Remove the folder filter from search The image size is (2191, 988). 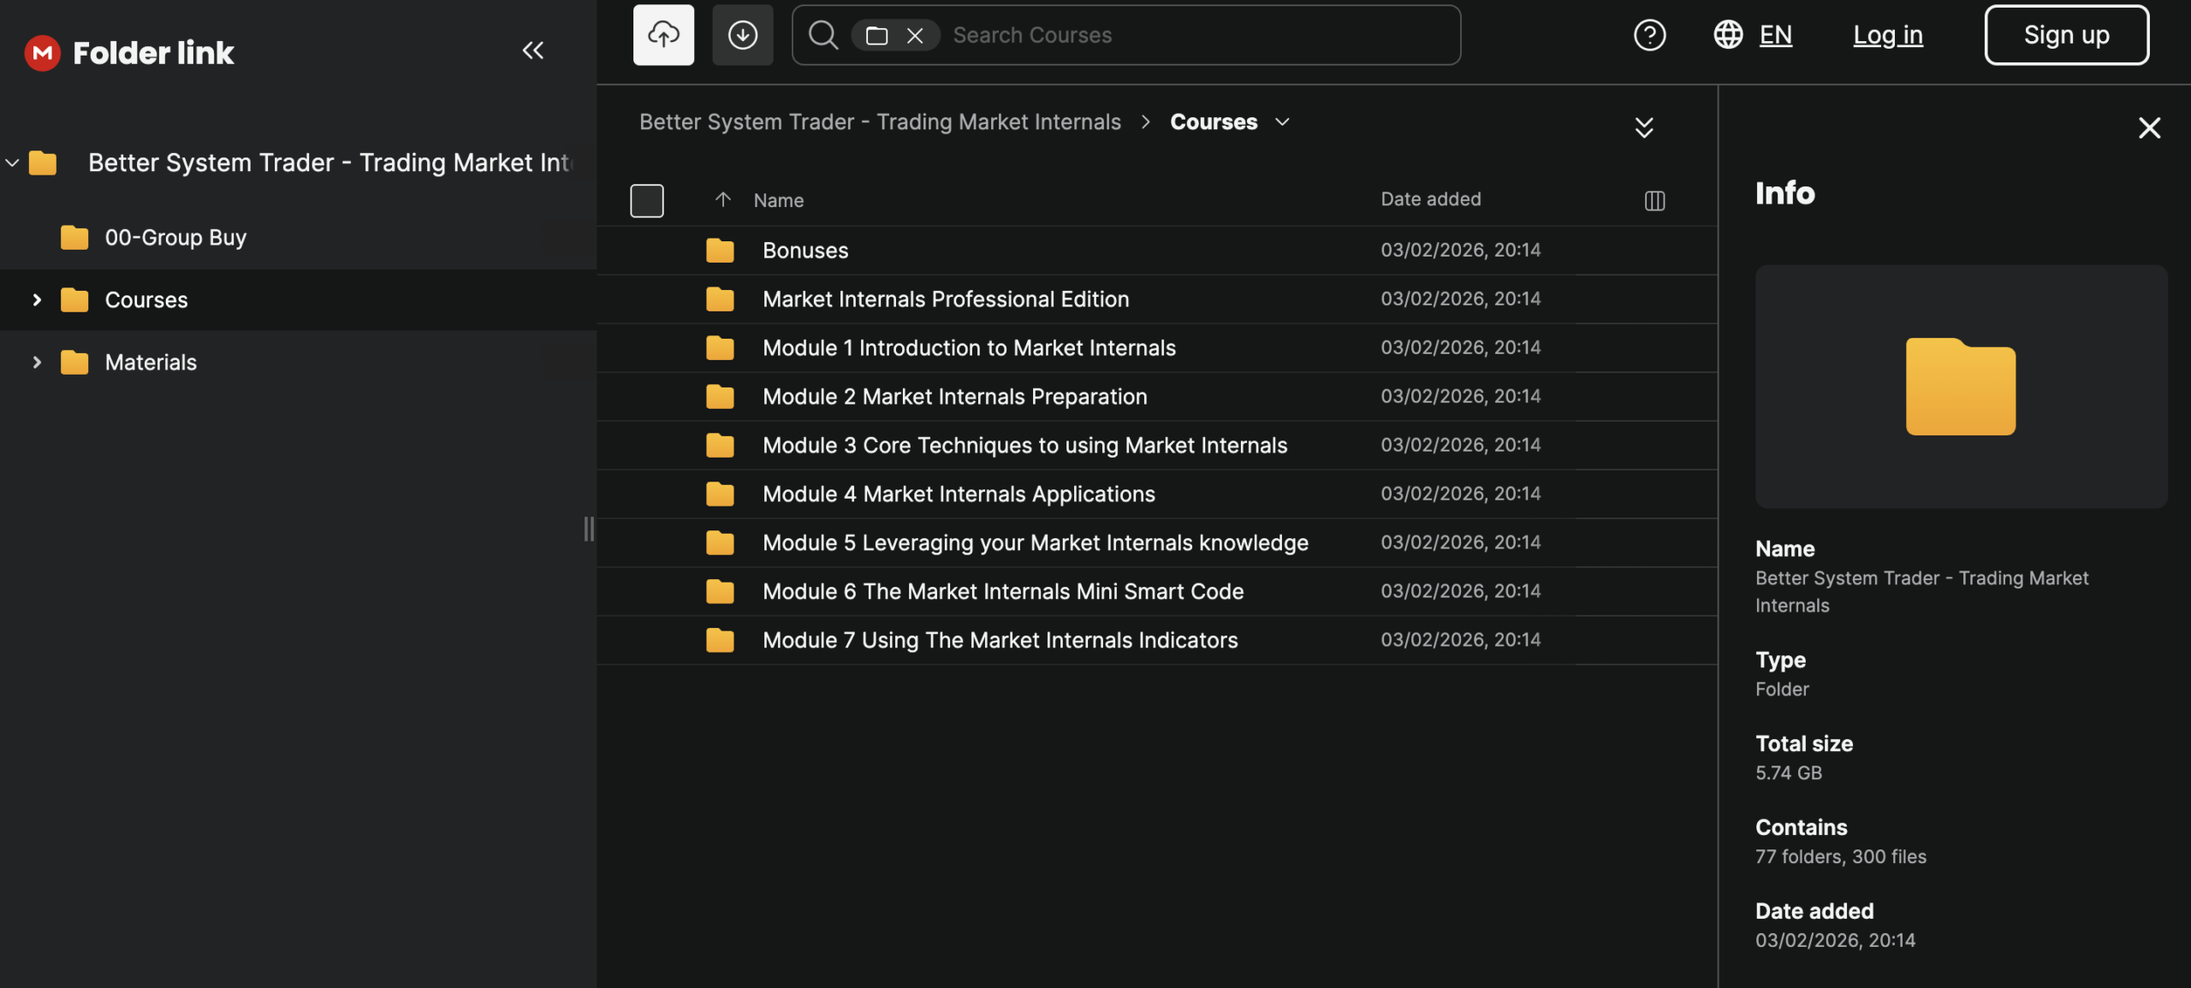[x=915, y=36]
